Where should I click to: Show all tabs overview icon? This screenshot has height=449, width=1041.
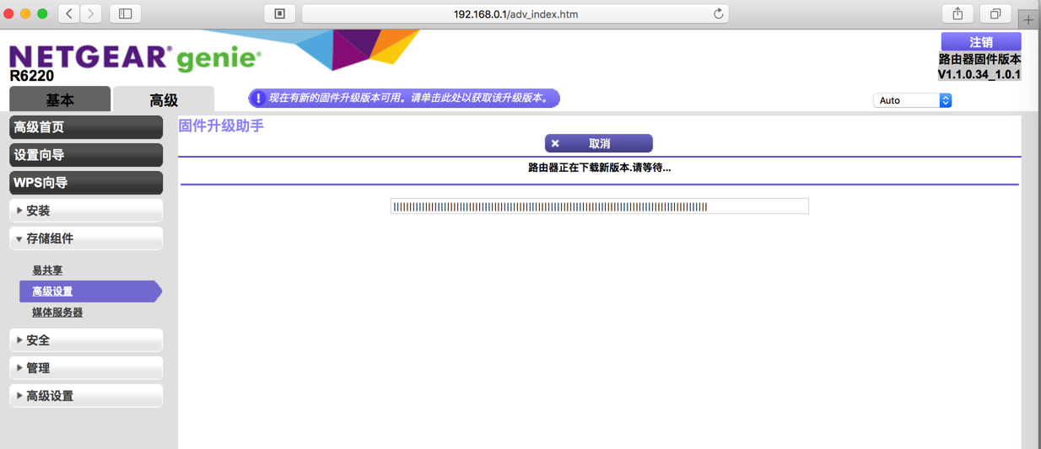[x=995, y=13]
